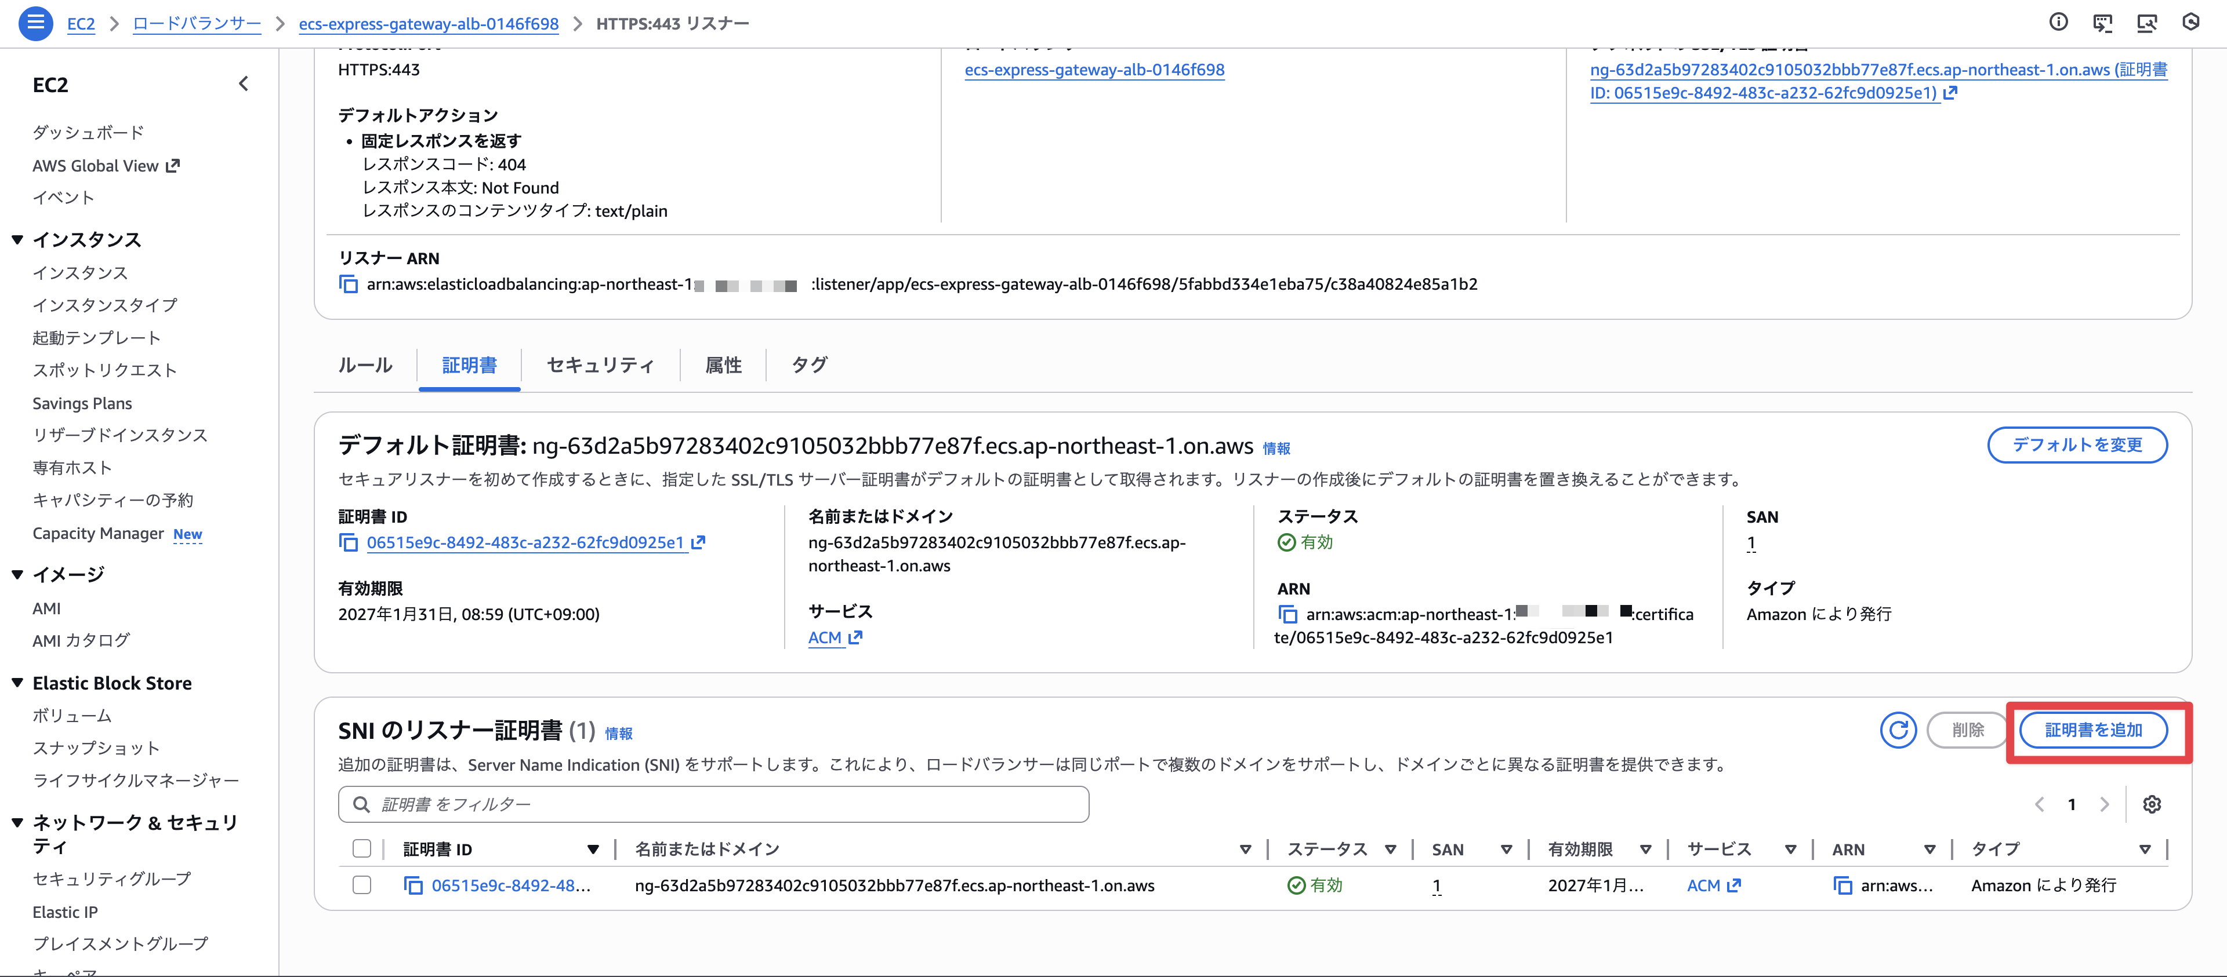Sort by 証明書 ID column arrow
The width and height of the screenshot is (2227, 977).
pos(593,849)
